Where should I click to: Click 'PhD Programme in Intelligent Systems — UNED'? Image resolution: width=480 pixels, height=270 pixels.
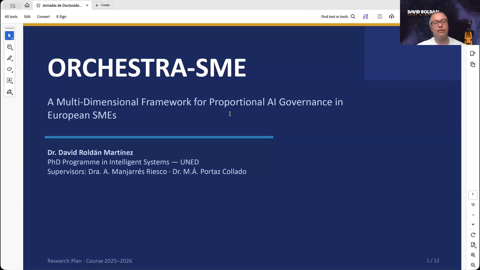coord(123,162)
